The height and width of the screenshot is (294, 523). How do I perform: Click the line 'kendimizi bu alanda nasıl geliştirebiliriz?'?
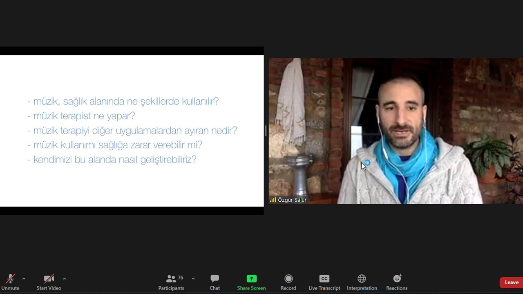(x=112, y=160)
